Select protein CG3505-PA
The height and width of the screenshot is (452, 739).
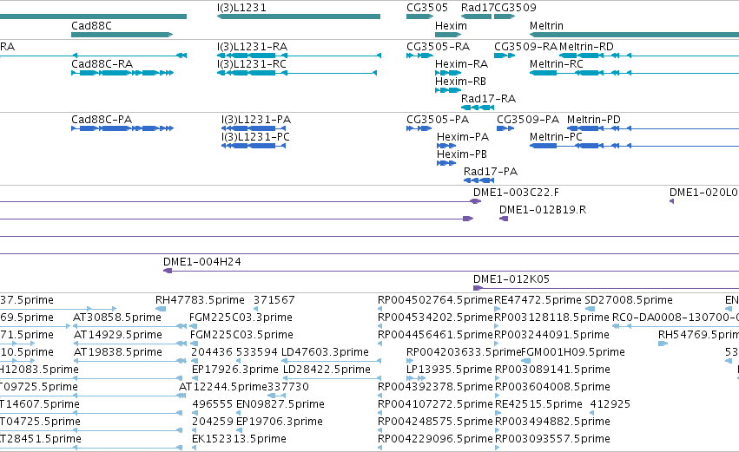(x=419, y=128)
